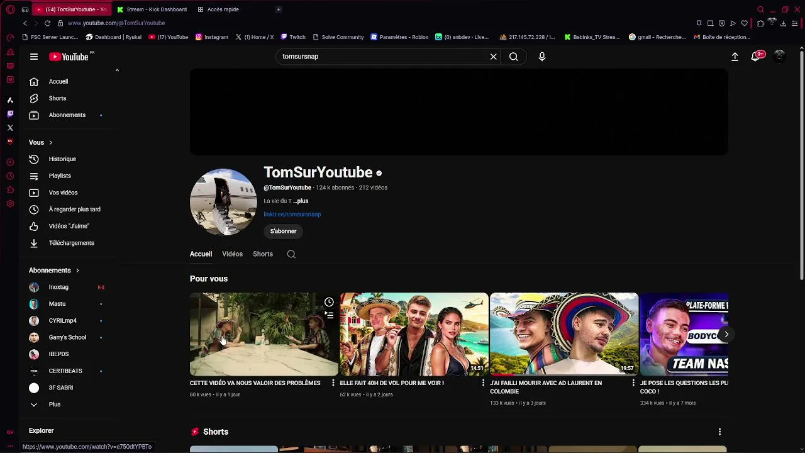Open the upload/create icon in YouTube header
This screenshot has height=453, width=805.
pyautogui.click(x=735, y=57)
